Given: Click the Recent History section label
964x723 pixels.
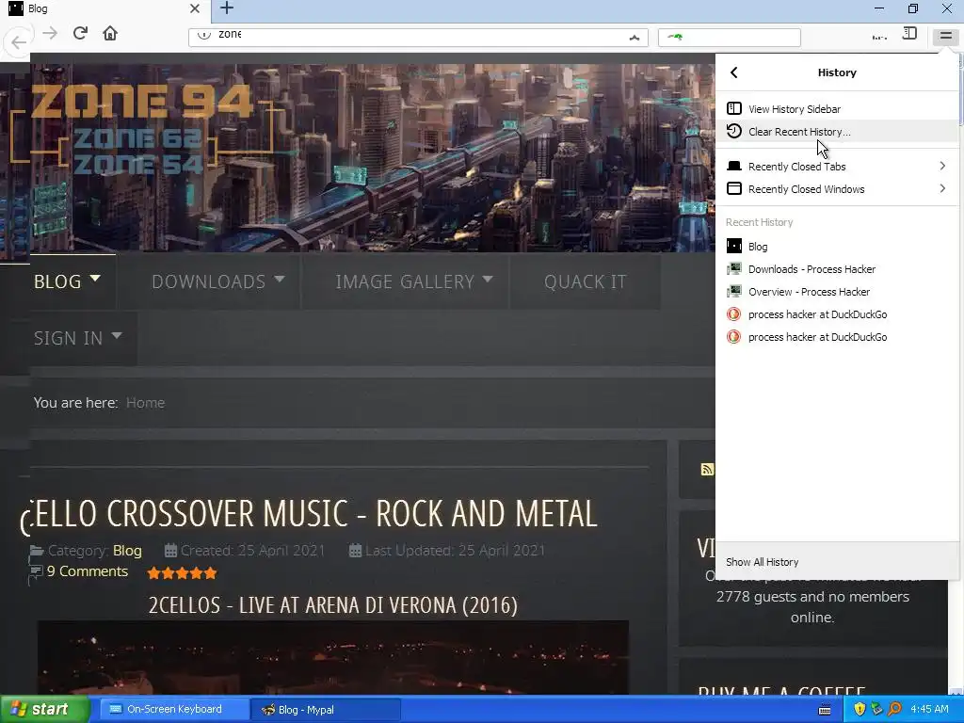Looking at the screenshot, I should (760, 222).
